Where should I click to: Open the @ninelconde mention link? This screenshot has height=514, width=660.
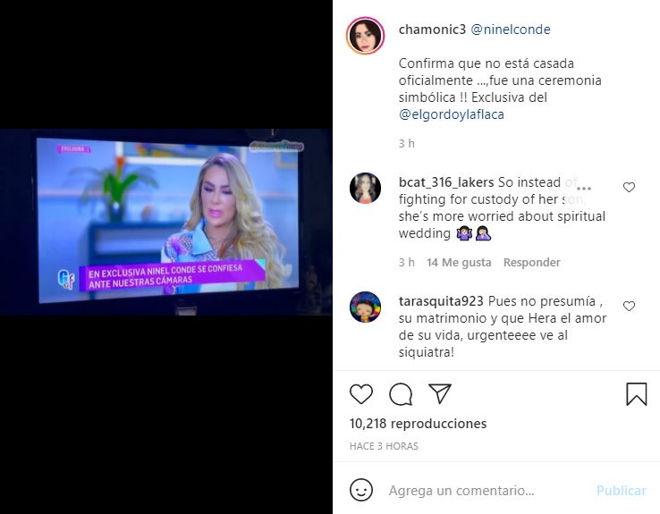pos(510,29)
